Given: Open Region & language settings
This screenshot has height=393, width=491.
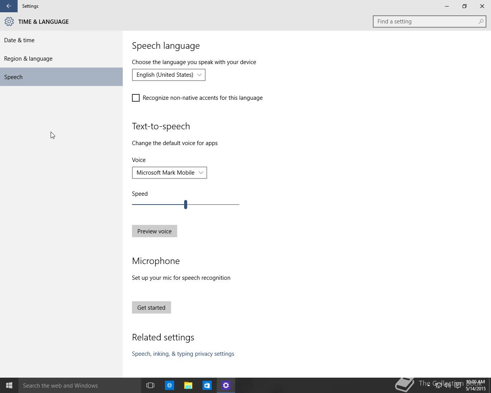Looking at the screenshot, I should click(x=61, y=58).
